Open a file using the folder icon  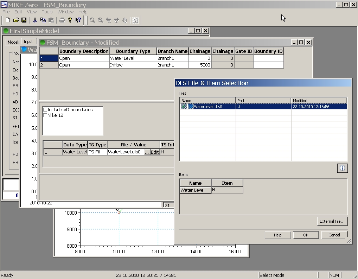[16, 20]
